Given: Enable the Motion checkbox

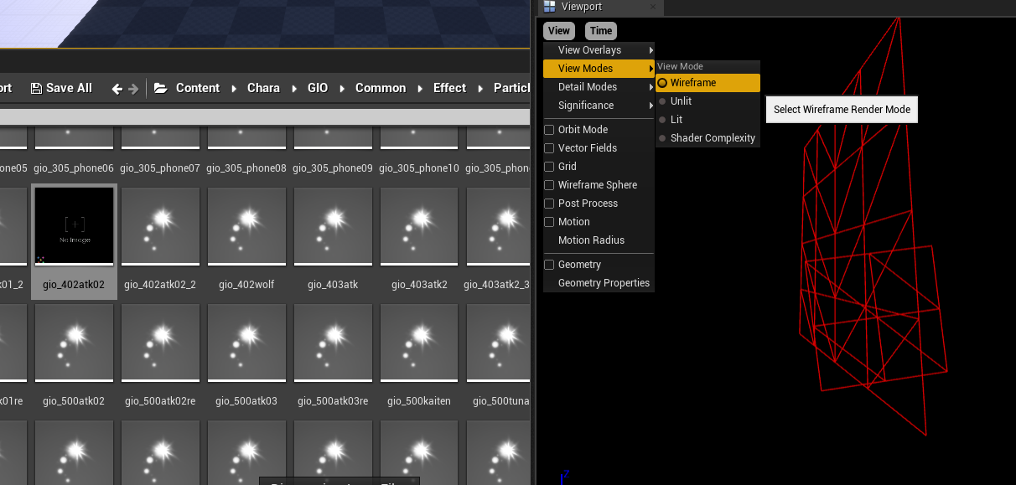Looking at the screenshot, I should click(550, 222).
